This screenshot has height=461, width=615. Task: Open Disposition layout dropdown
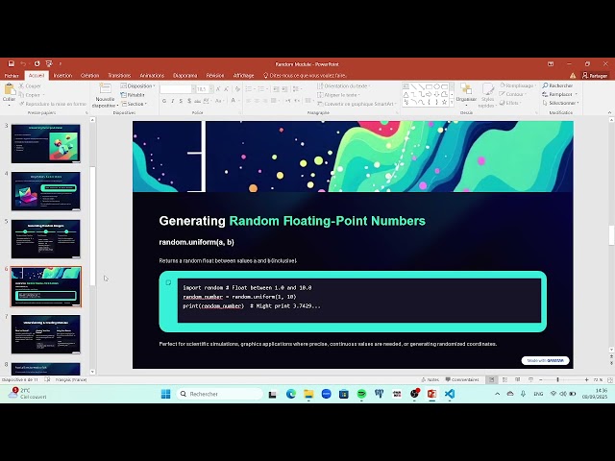tap(137, 85)
